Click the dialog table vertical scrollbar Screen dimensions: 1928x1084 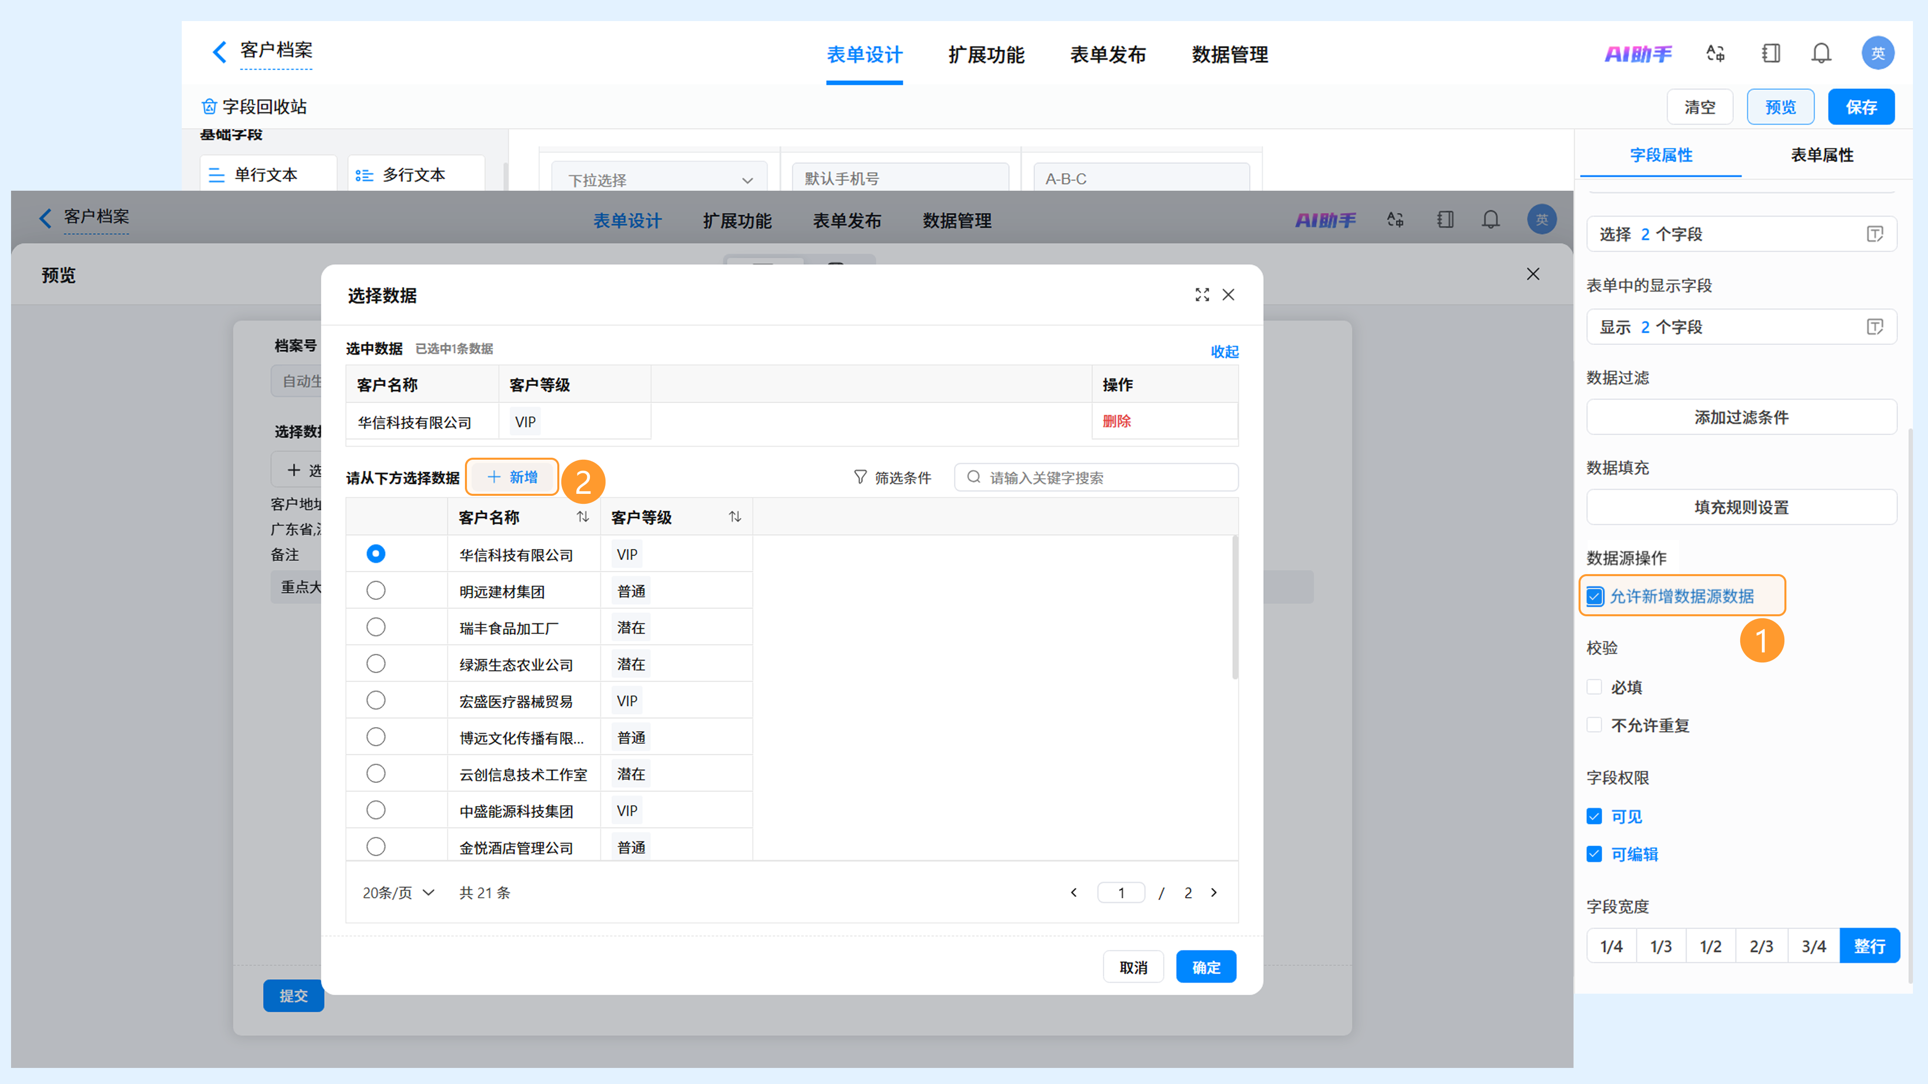tap(1235, 607)
